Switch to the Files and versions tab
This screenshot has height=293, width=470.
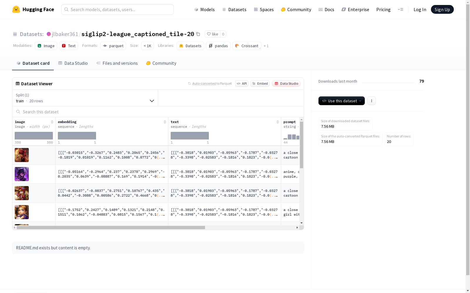click(x=117, y=63)
